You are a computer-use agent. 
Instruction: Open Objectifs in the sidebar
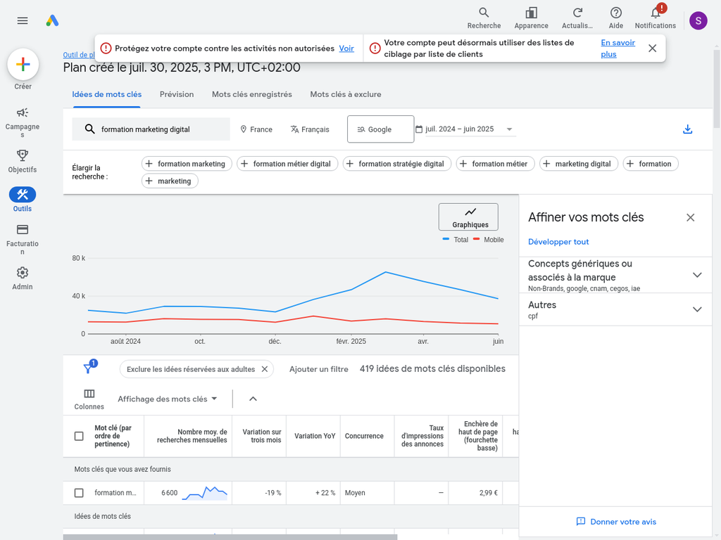pyautogui.click(x=23, y=161)
